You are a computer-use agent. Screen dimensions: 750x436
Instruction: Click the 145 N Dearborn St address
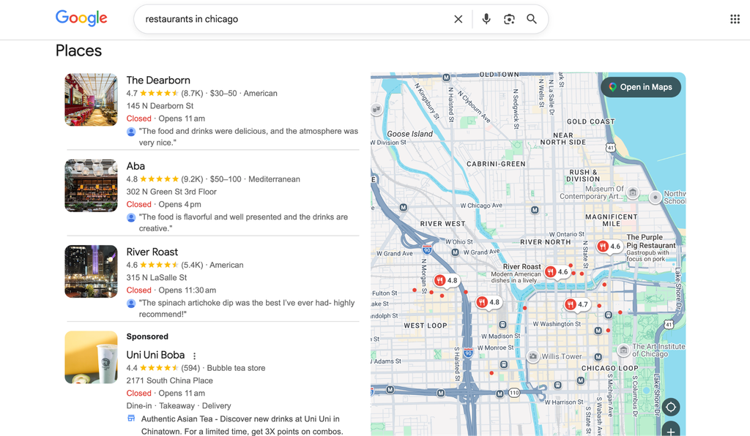point(160,106)
